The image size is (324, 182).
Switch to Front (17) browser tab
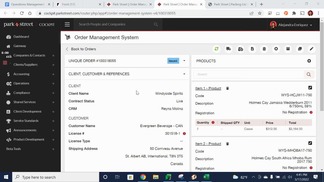point(78,4)
